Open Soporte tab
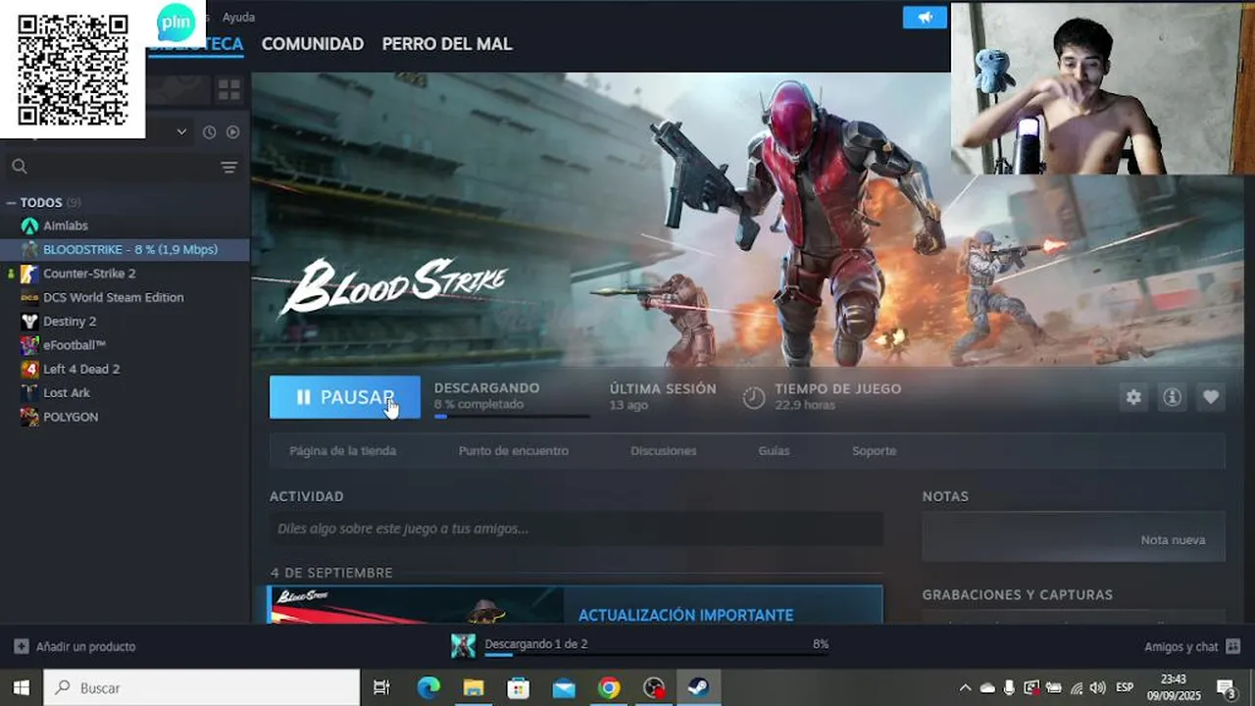The height and width of the screenshot is (706, 1255). (x=874, y=451)
